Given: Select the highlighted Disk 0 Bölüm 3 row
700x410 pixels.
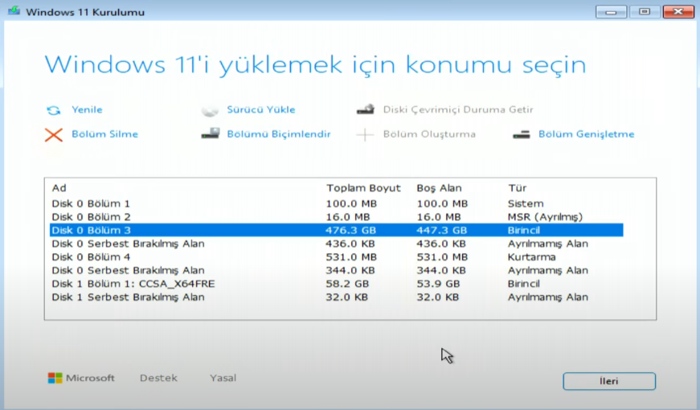Looking at the screenshot, I should 337,231.
